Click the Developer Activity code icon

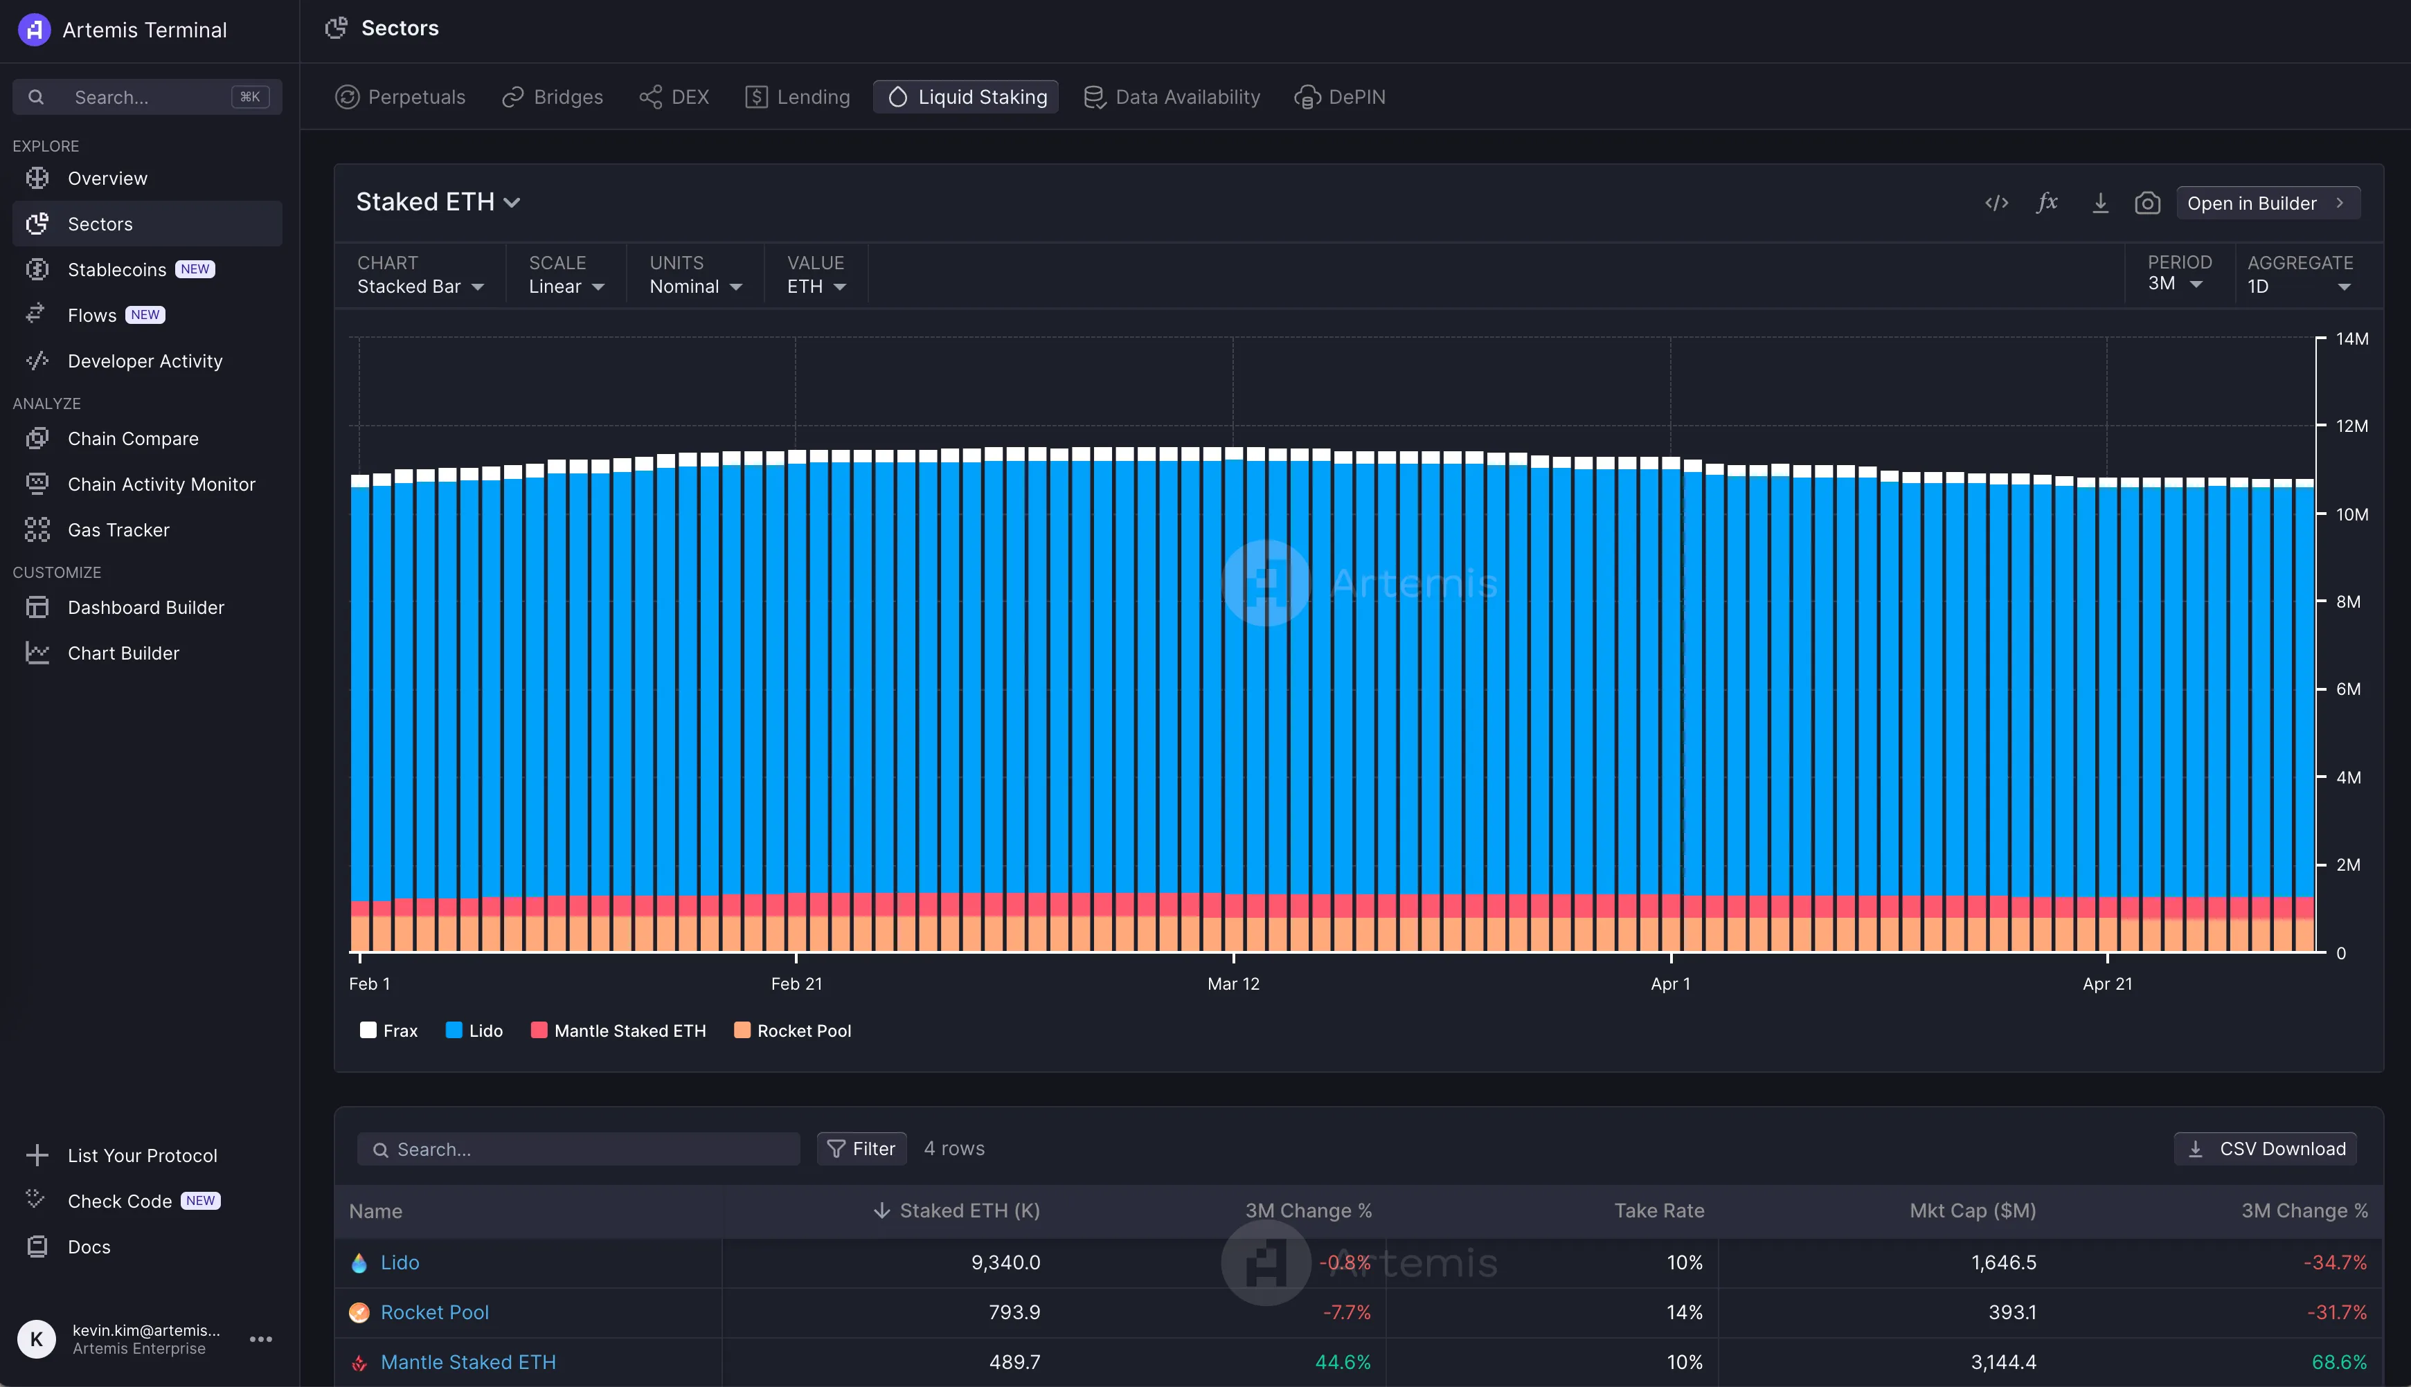[x=37, y=360]
